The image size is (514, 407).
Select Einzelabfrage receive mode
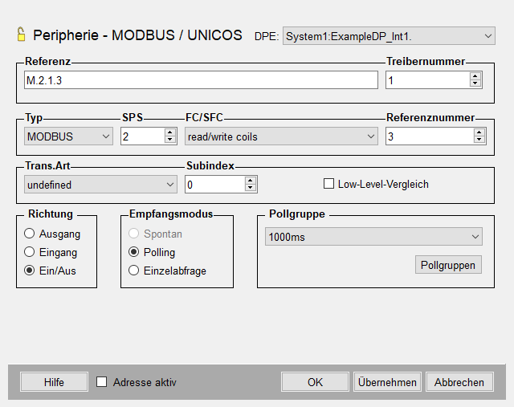click(x=134, y=271)
